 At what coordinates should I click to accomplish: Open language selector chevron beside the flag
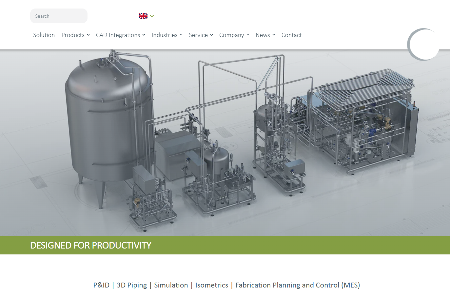152,16
